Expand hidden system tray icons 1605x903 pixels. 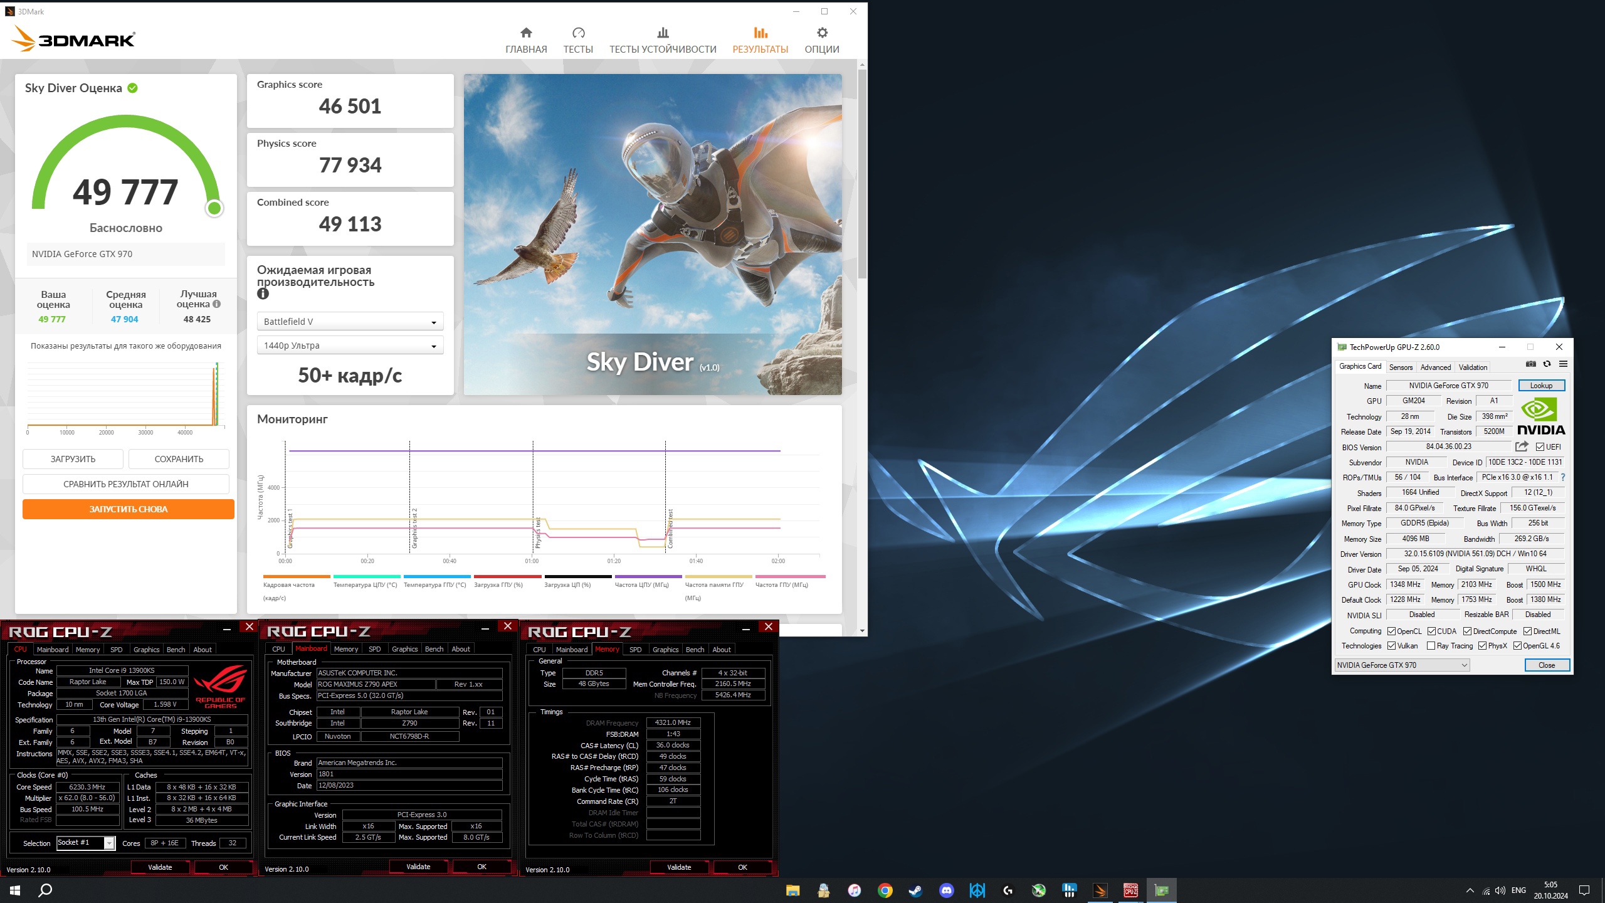point(1470,890)
